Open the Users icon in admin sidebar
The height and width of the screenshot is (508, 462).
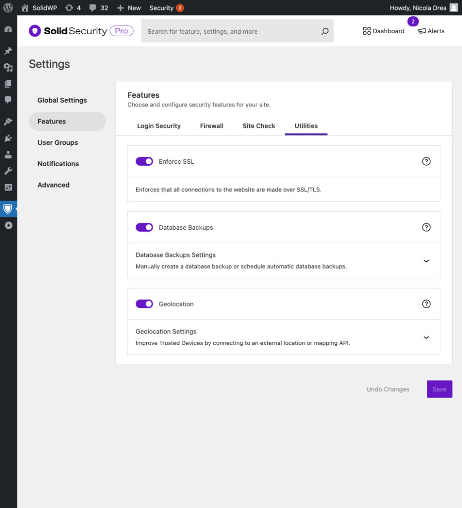8,155
